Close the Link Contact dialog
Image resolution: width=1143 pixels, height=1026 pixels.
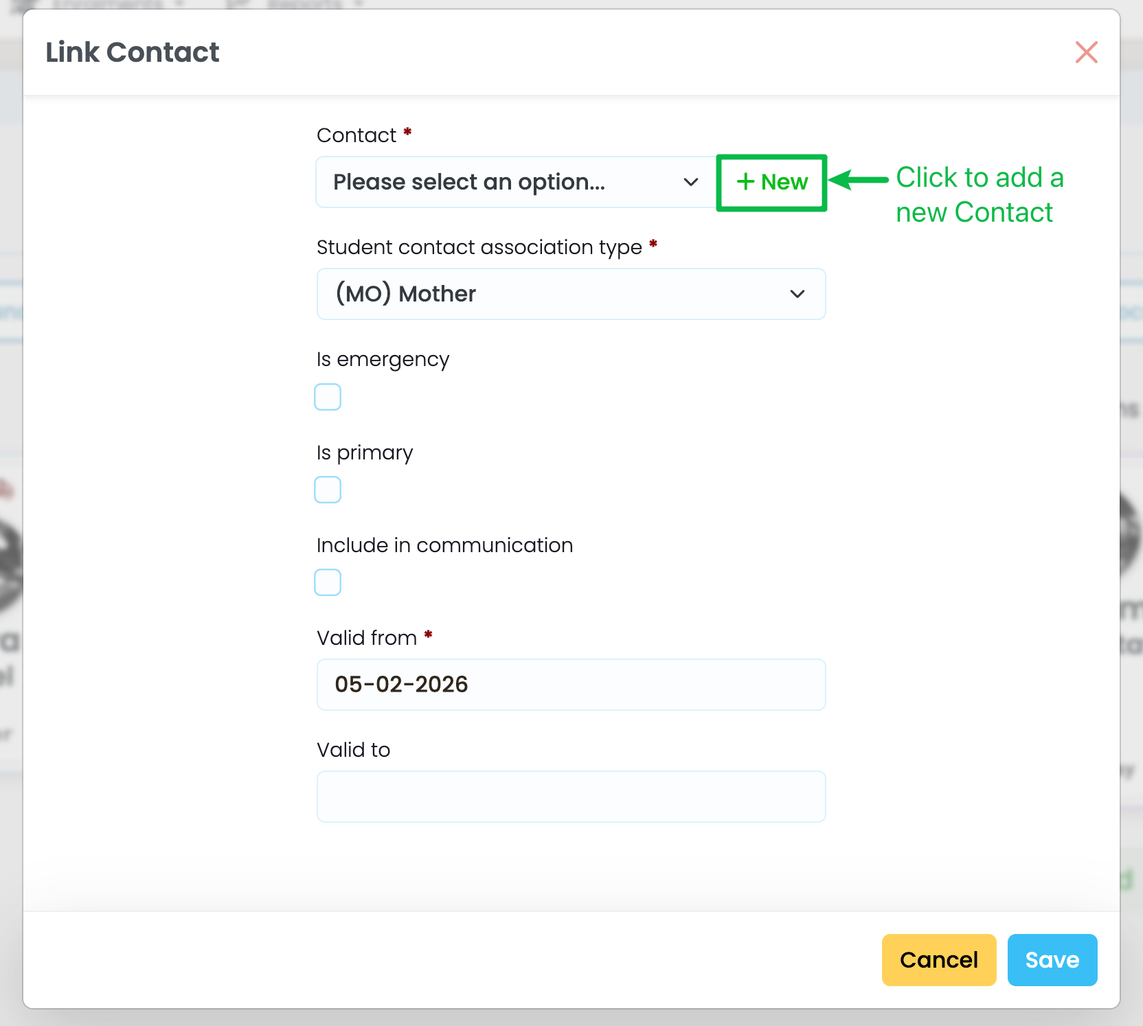(x=1086, y=52)
